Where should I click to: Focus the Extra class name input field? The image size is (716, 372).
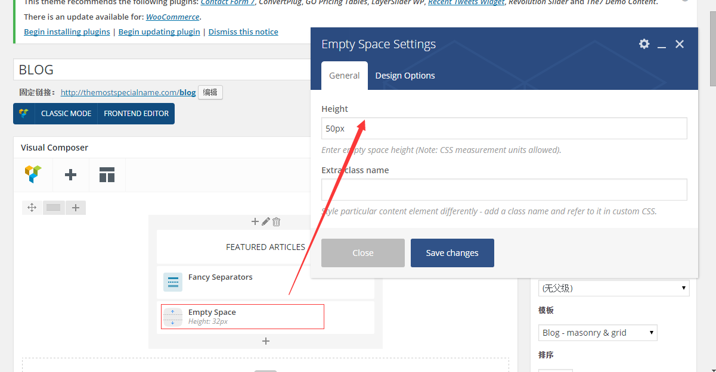pyautogui.click(x=504, y=190)
